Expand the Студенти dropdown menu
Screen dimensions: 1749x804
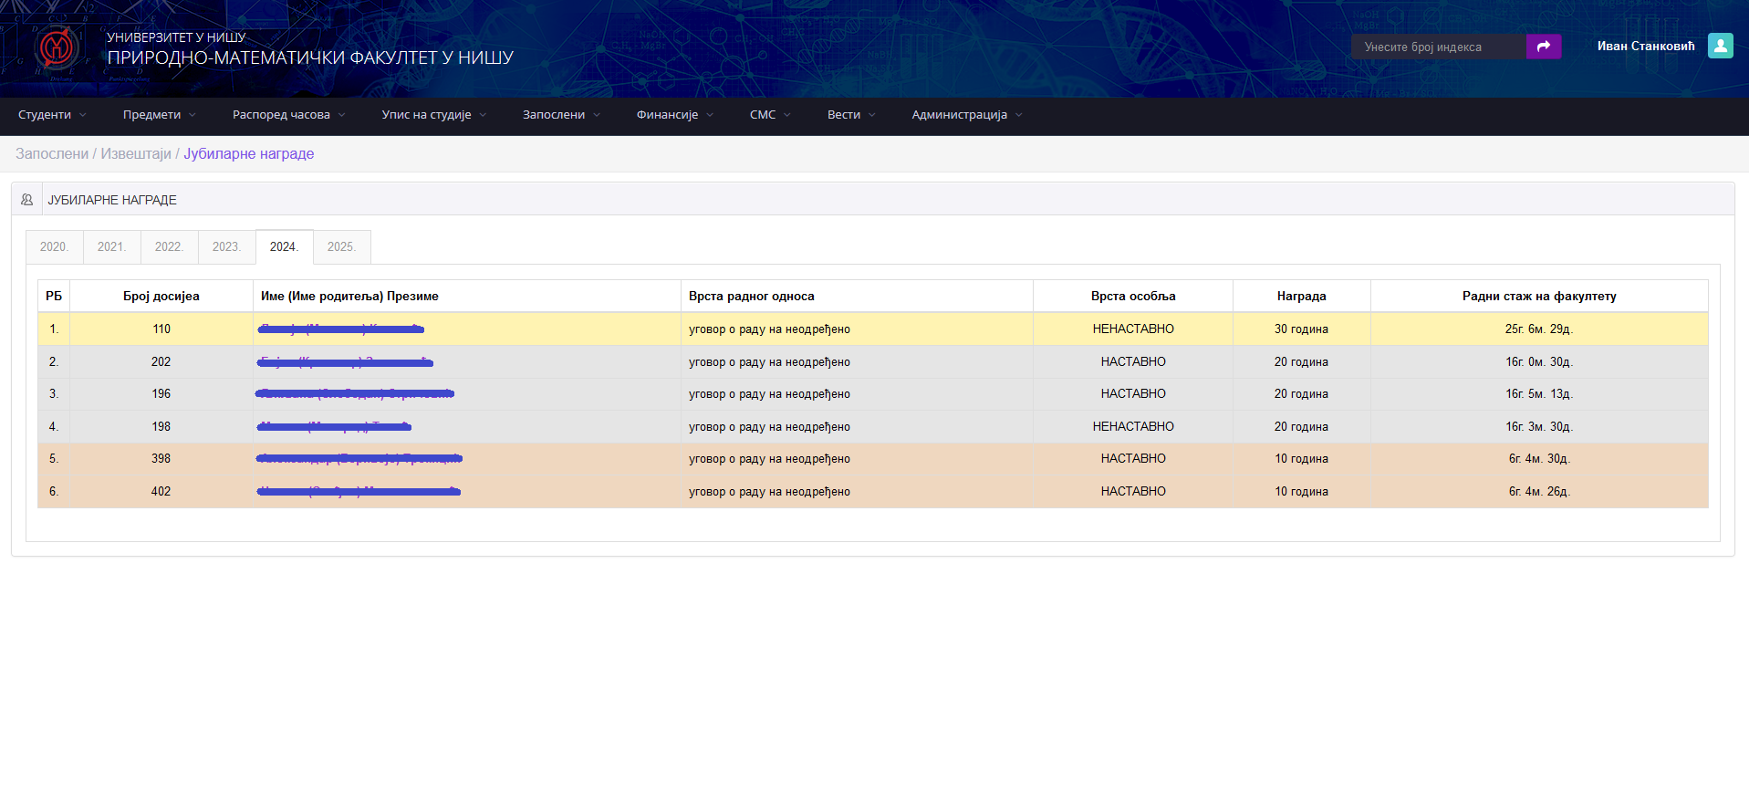(52, 115)
